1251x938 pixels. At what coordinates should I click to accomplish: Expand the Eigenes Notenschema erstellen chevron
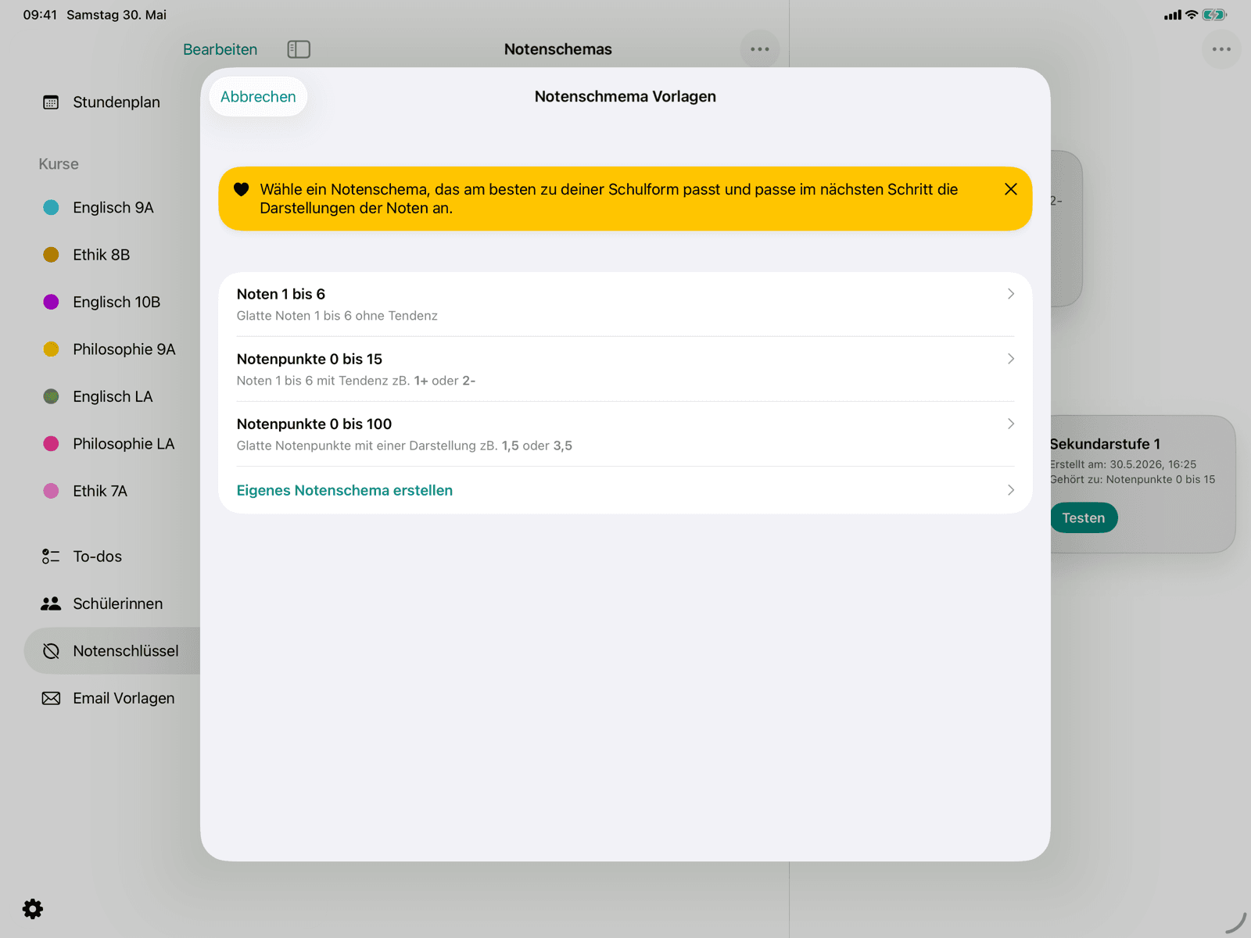[x=1011, y=490]
